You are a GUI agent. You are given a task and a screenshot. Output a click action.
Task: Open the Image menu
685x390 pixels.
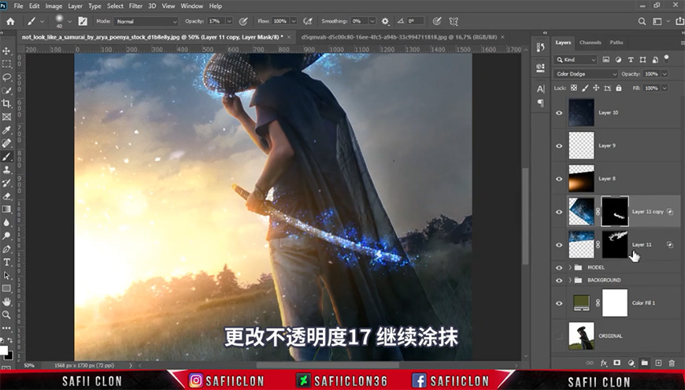54,6
